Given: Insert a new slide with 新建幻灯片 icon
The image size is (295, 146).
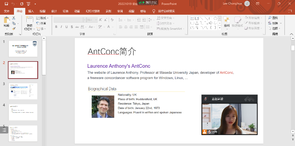Looking at the screenshot, I should click(29, 20).
